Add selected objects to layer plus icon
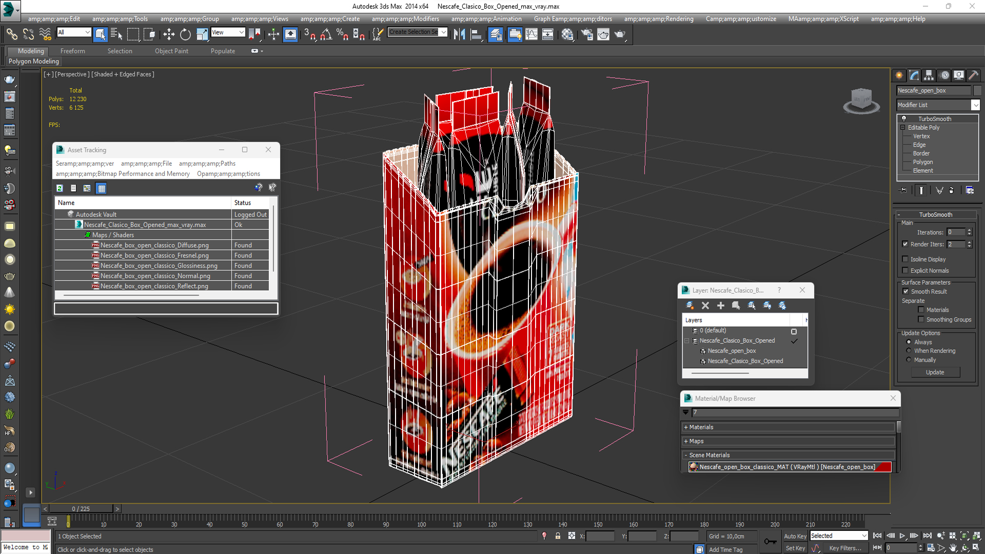The width and height of the screenshot is (985, 554). tap(721, 305)
